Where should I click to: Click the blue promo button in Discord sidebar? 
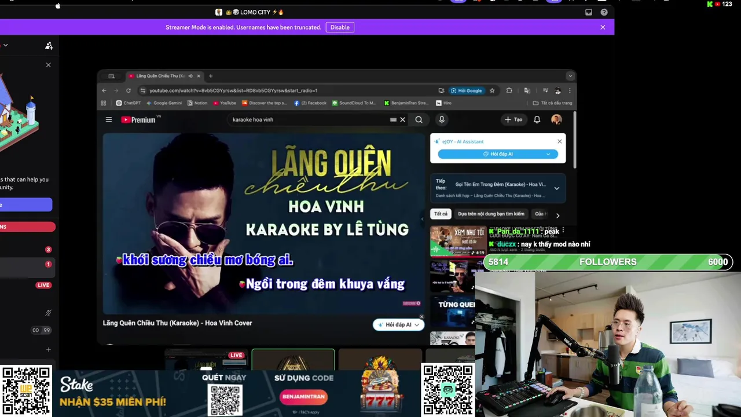pos(26,204)
